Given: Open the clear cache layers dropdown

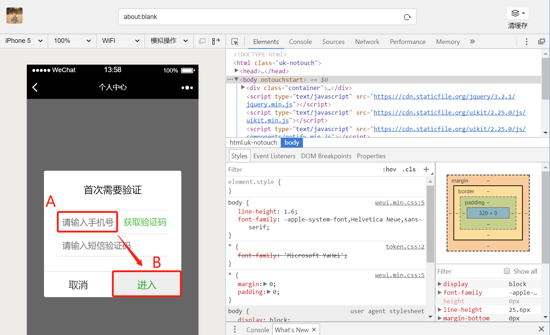Looking at the screenshot, I should [517, 13].
